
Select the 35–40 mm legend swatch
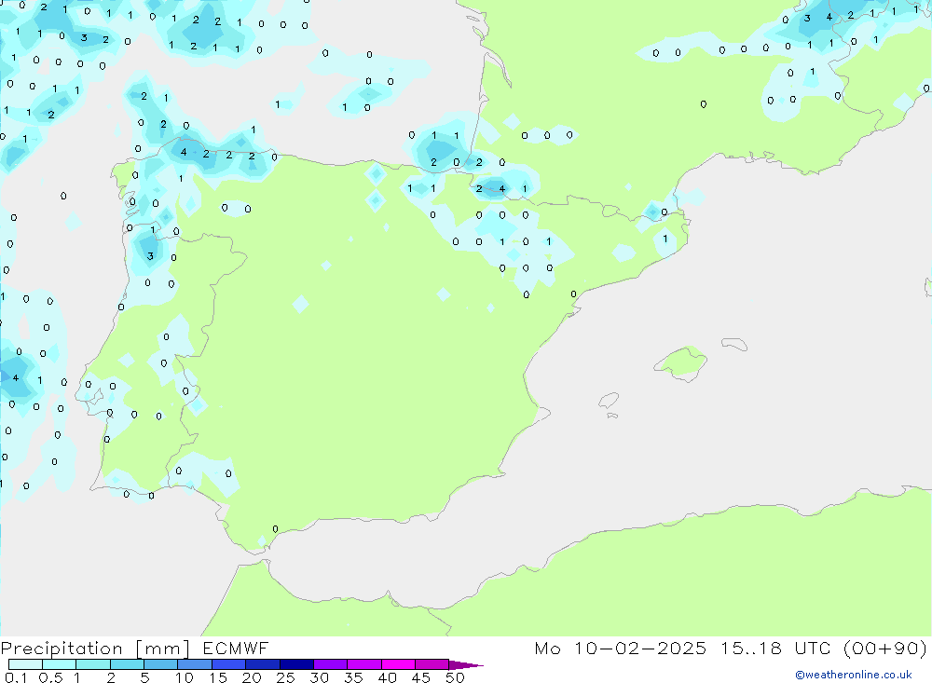[364, 664]
